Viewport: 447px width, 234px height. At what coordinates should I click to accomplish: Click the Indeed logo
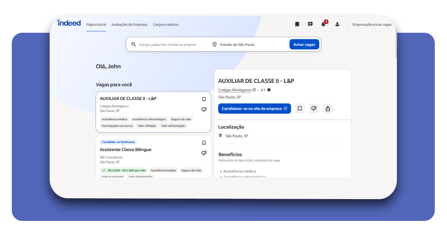coord(69,23)
